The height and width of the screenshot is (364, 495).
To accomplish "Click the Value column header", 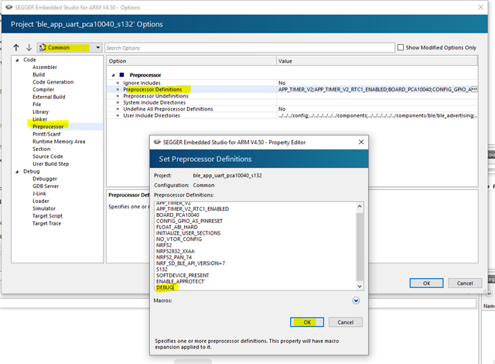I will click(377, 61).
